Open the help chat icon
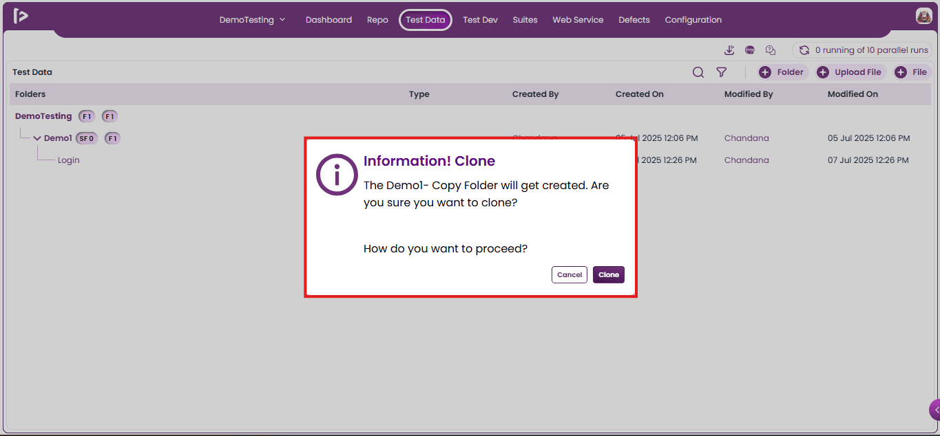 (x=771, y=50)
